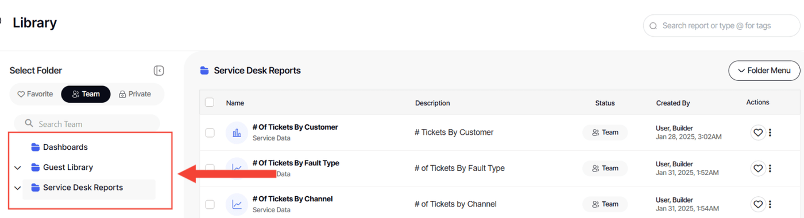Screen dimensions: 804x218
Task: Open more actions for # Of Tickets By Channel
Action: tap(770, 204)
